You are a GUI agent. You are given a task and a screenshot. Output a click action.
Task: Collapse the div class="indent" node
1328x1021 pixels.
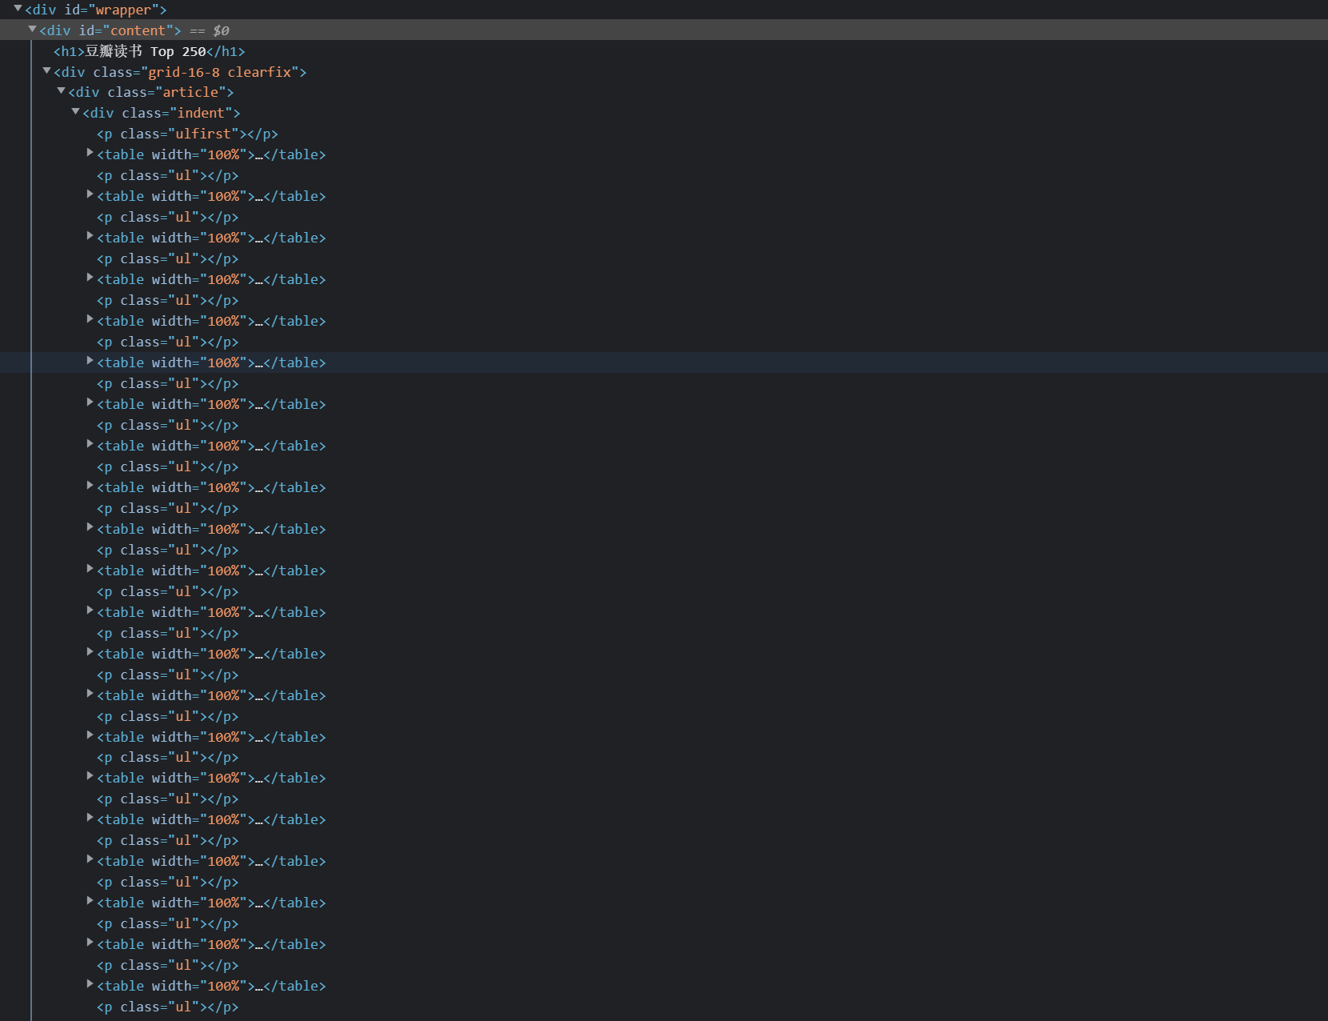[75, 112]
